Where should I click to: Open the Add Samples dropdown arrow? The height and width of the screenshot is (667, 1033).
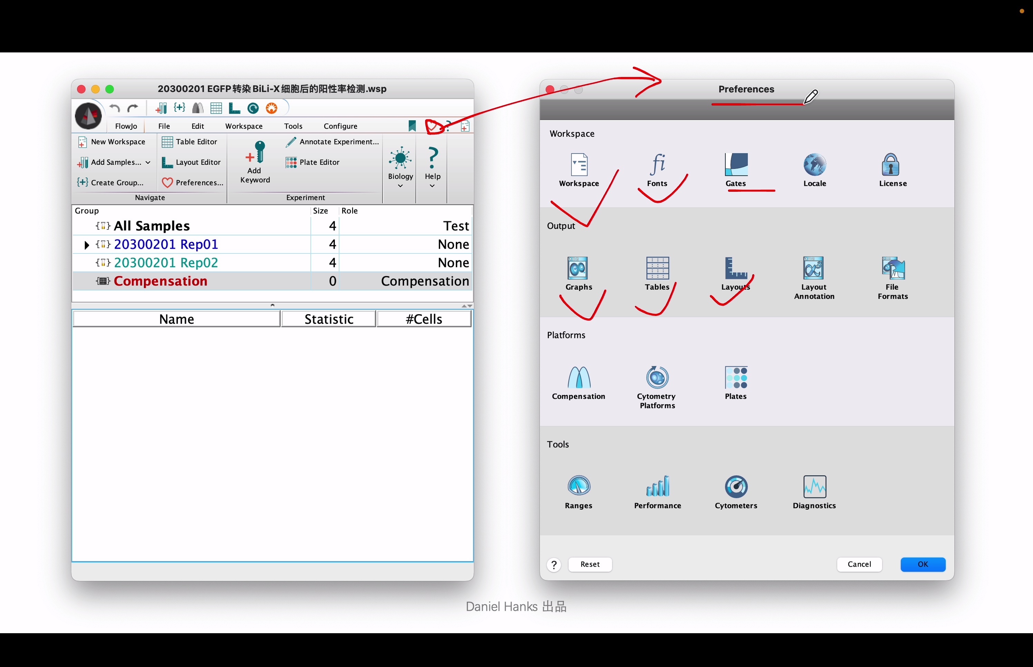coord(148,162)
